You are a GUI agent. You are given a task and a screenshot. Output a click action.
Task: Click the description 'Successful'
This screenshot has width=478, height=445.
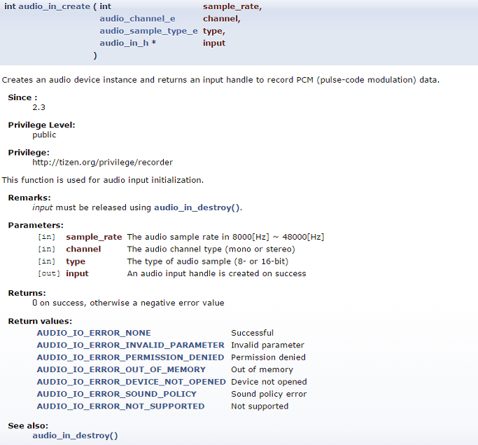(x=253, y=333)
